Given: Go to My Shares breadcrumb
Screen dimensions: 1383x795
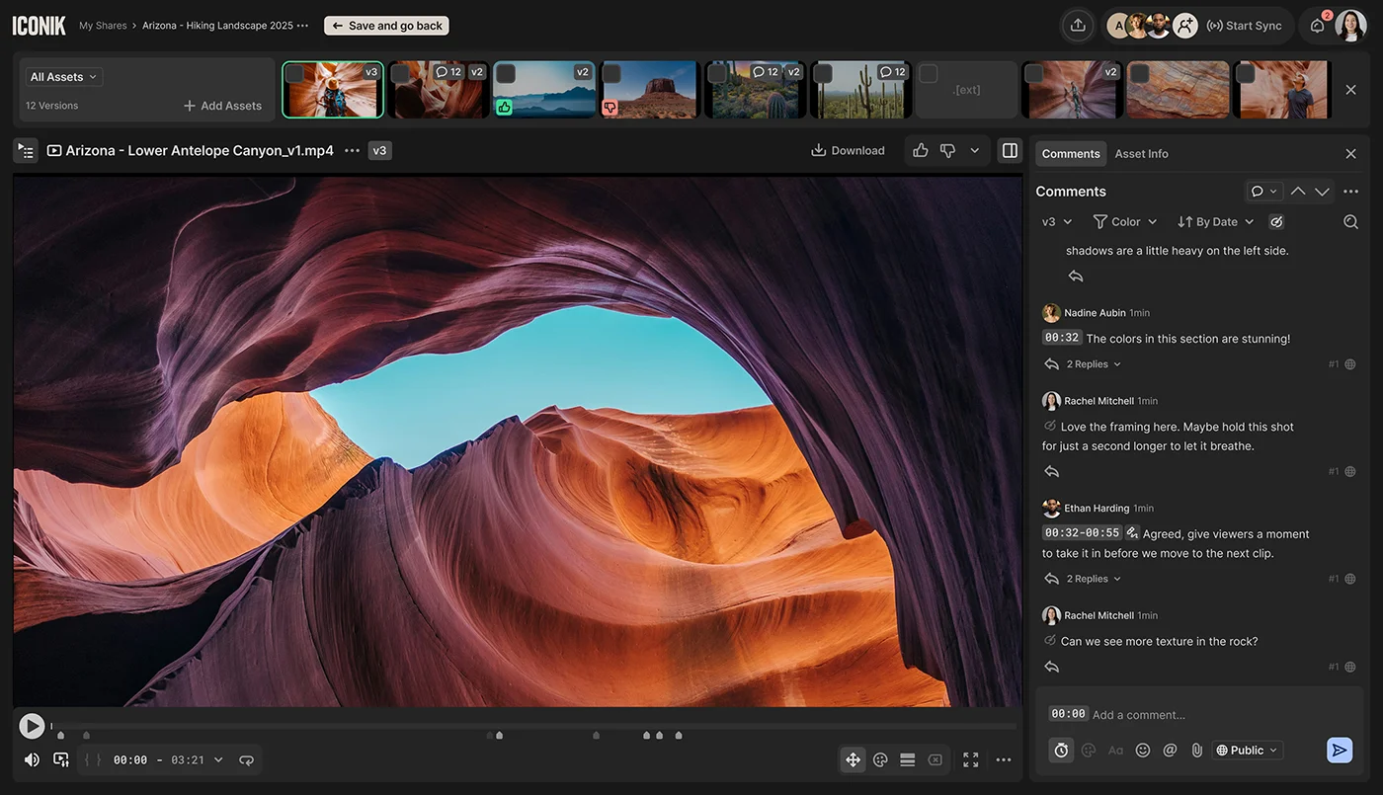Looking at the screenshot, I should point(103,26).
